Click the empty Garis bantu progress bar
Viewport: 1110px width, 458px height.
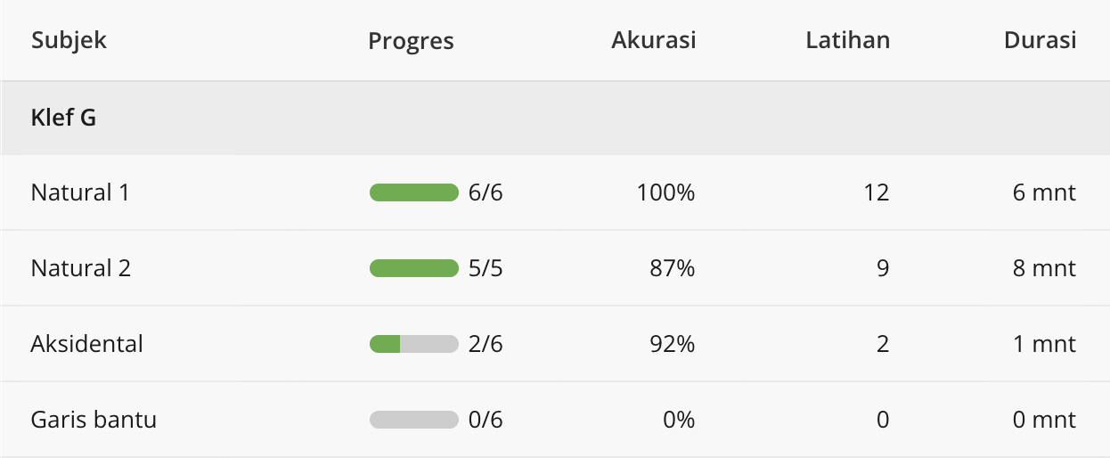point(413,420)
